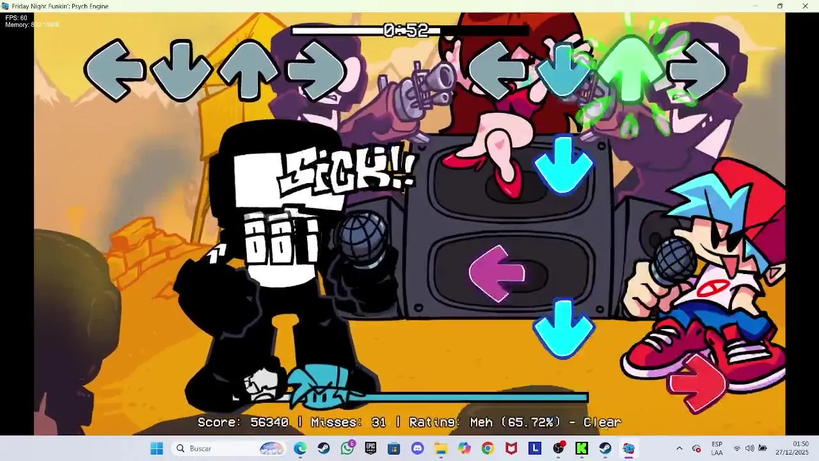Click the opponent's up arrow receptor
The height and width of the screenshot is (461, 819).
248,70
